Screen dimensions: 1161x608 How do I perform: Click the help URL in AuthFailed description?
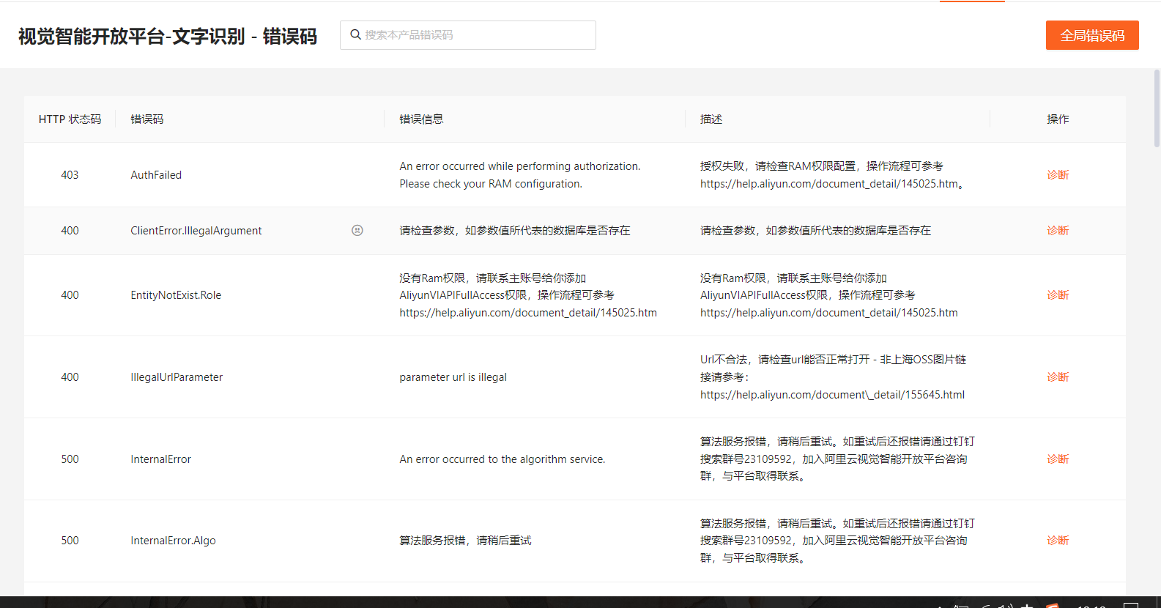click(x=829, y=184)
